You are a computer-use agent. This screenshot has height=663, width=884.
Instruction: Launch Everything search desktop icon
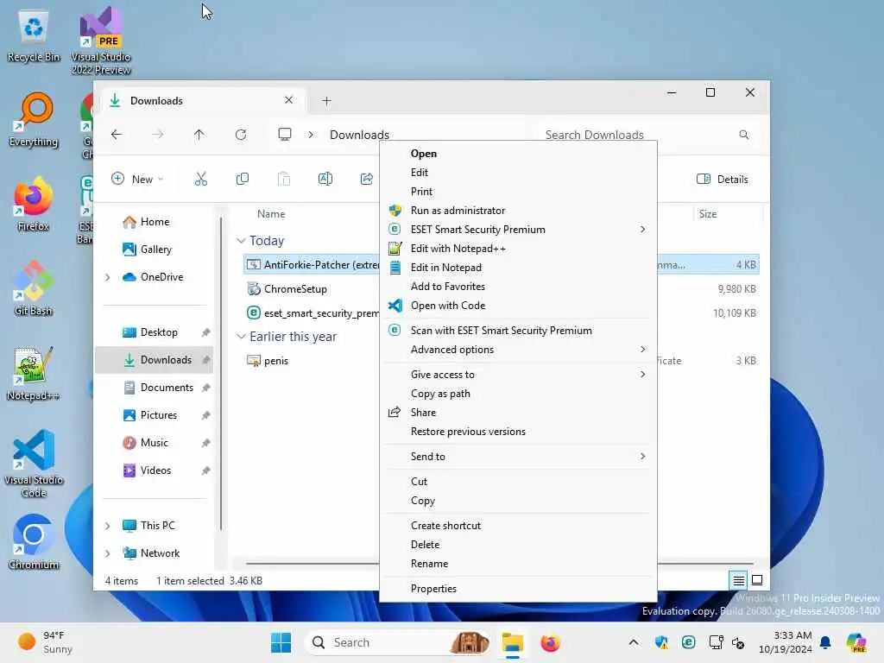34,120
